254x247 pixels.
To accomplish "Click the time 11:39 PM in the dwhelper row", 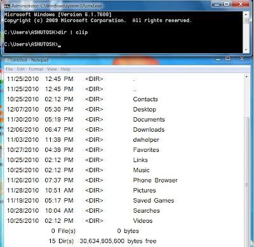I will (59, 140).
